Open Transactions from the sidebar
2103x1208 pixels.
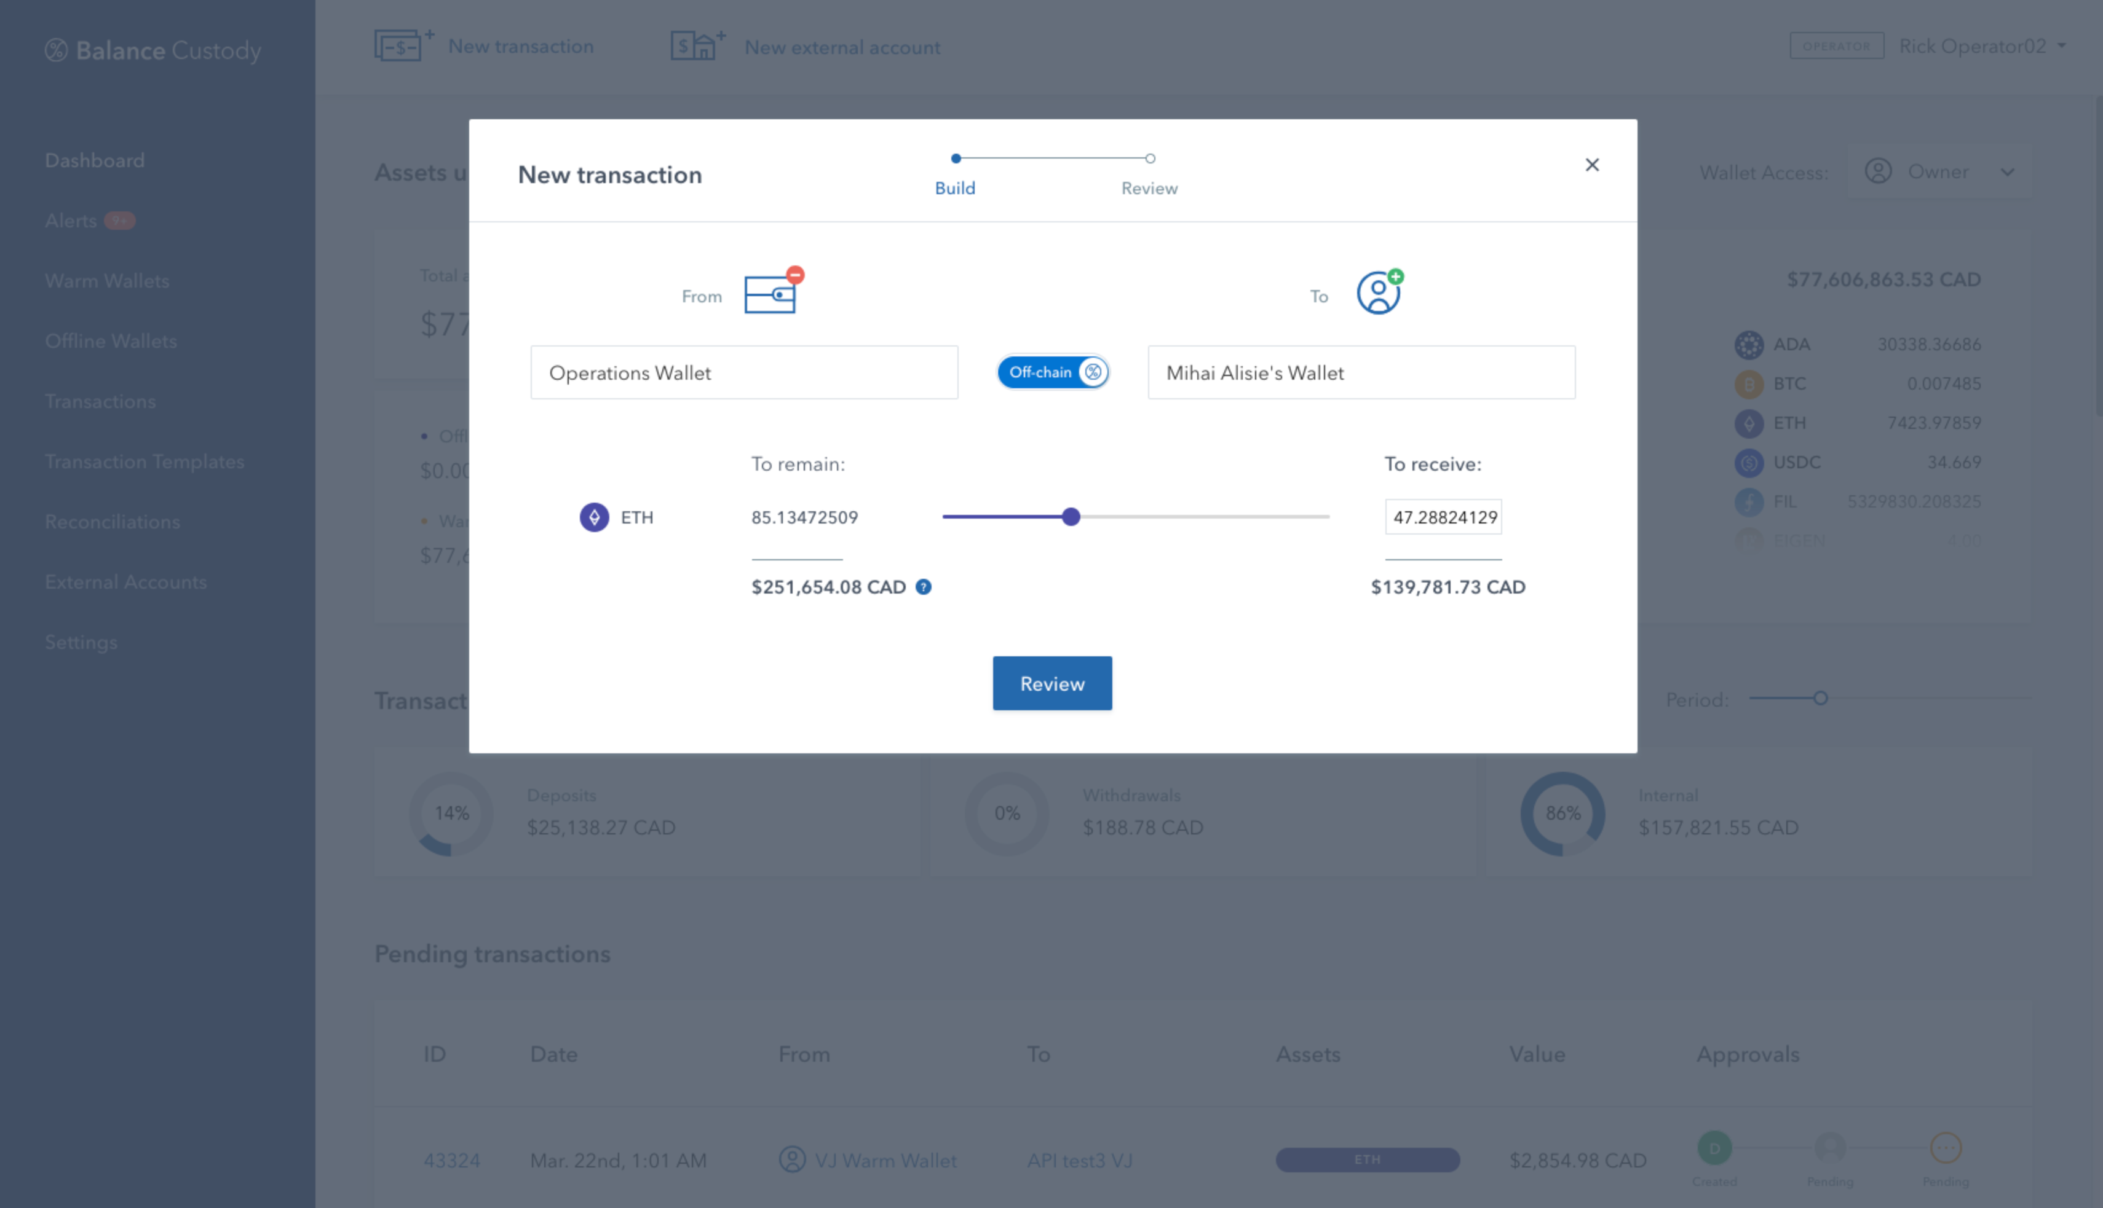100,401
